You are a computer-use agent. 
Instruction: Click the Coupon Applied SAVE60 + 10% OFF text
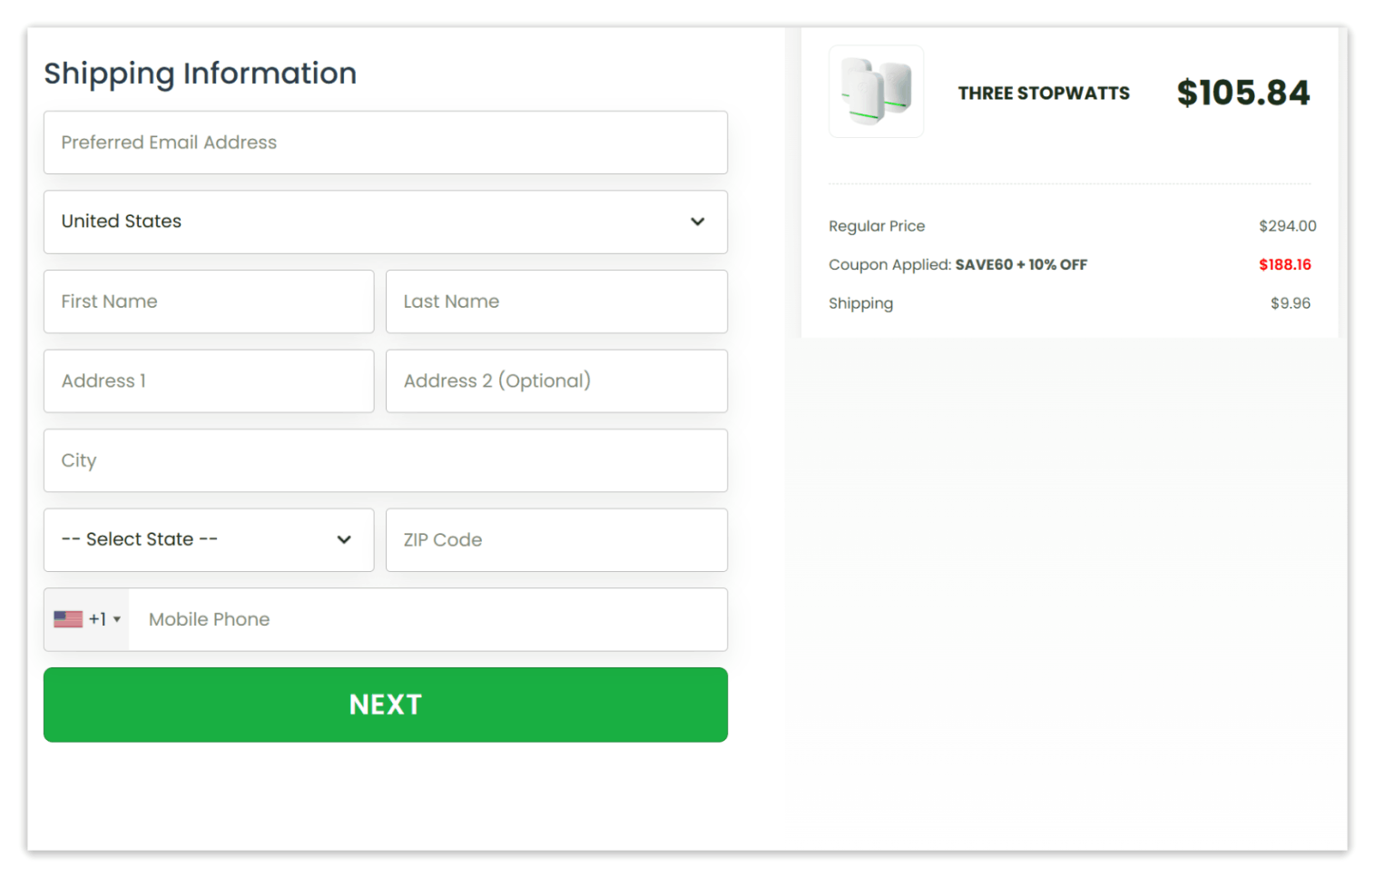(x=958, y=265)
